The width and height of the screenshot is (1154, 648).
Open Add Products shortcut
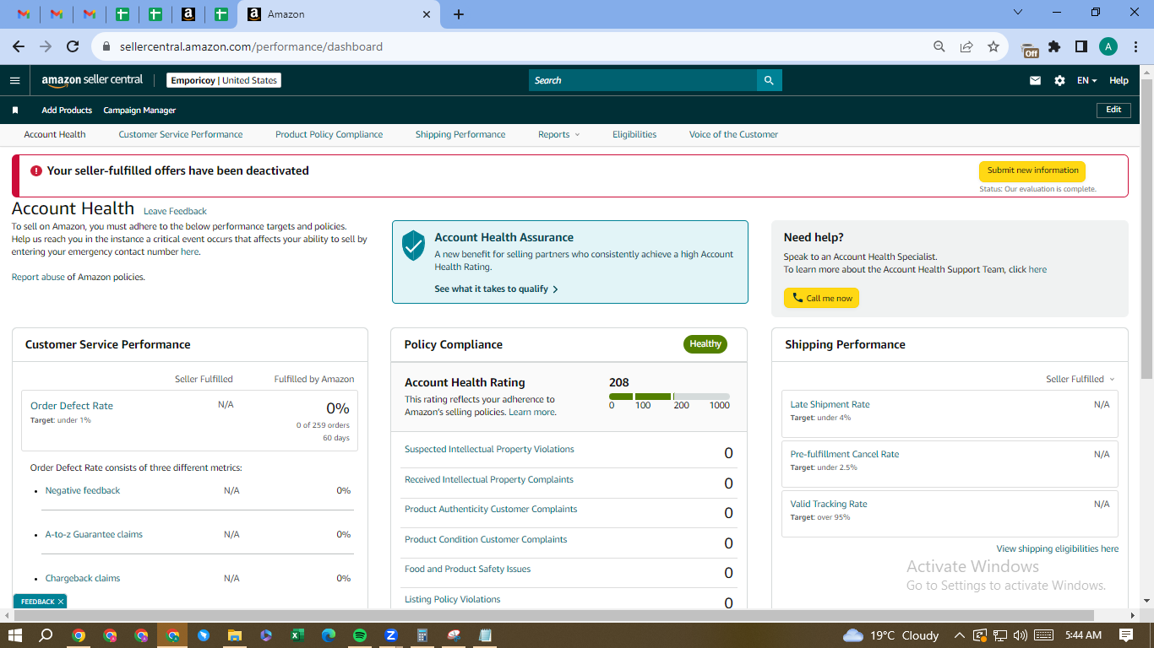pyautogui.click(x=67, y=111)
